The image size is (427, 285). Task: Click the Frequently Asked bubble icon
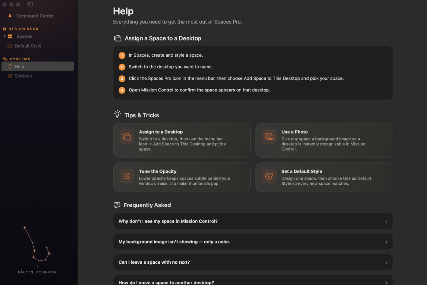tap(117, 205)
